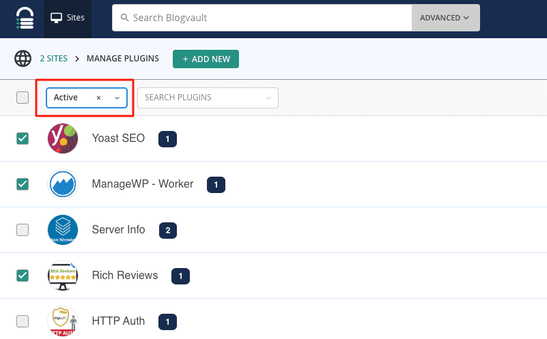Clear the Active filter with x

[x=99, y=98]
